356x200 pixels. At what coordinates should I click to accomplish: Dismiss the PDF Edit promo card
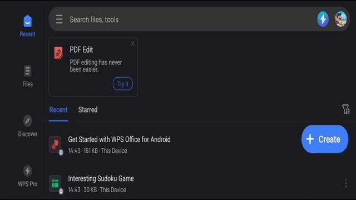pyautogui.click(x=133, y=44)
